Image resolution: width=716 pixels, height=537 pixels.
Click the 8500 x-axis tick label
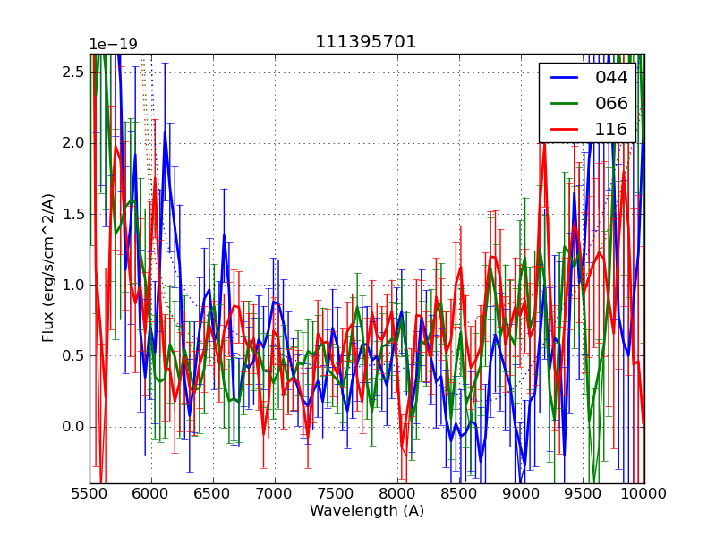pyautogui.click(x=459, y=494)
